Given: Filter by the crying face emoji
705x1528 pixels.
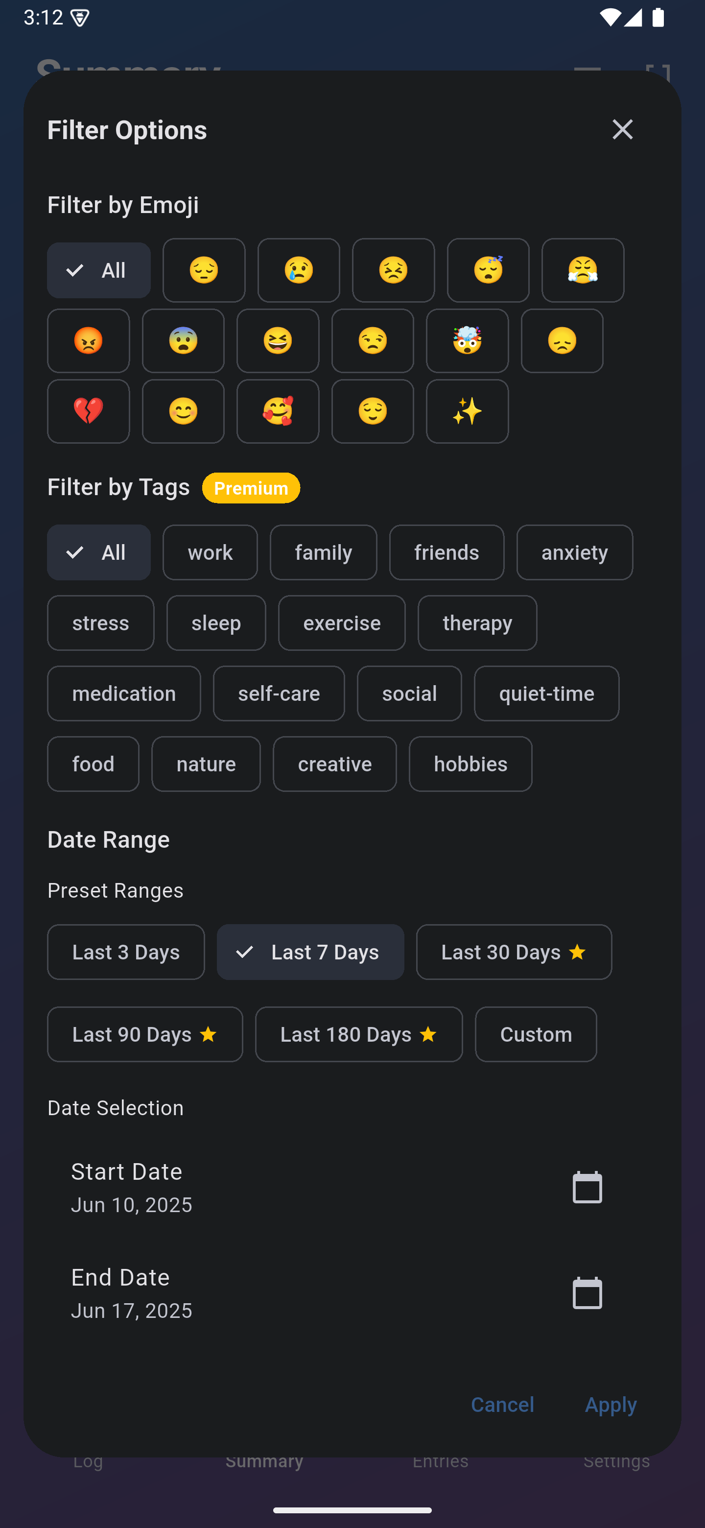Looking at the screenshot, I should (298, 270).
